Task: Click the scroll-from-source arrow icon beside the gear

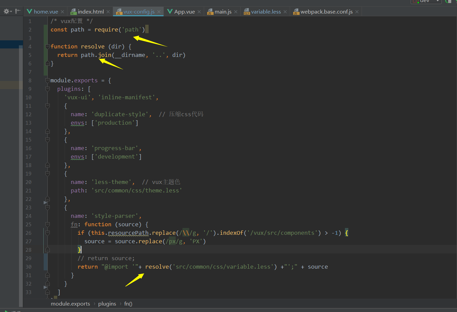Action: click(18, 11)
